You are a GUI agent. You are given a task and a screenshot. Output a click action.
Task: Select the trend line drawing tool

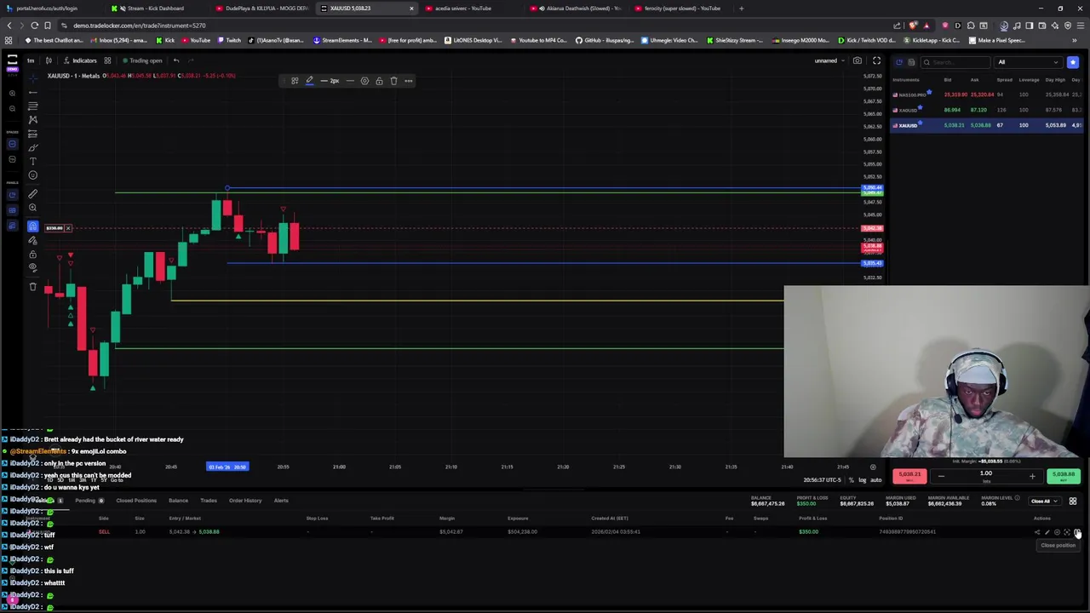33,92
